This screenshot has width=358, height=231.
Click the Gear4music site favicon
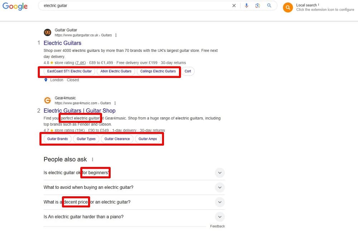coord(48,100)
